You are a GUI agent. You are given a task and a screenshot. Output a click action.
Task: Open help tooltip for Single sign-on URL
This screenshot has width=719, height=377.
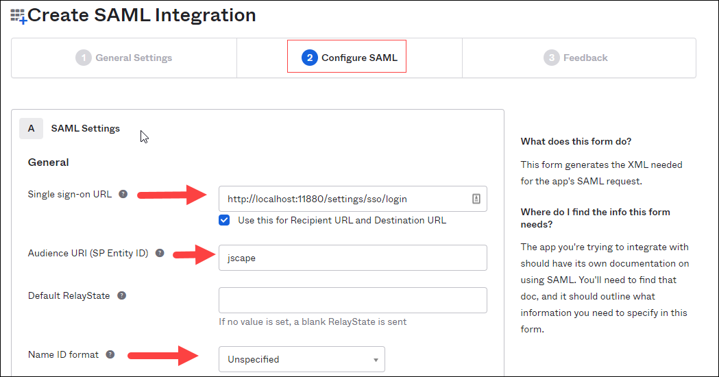pos(123,194)
